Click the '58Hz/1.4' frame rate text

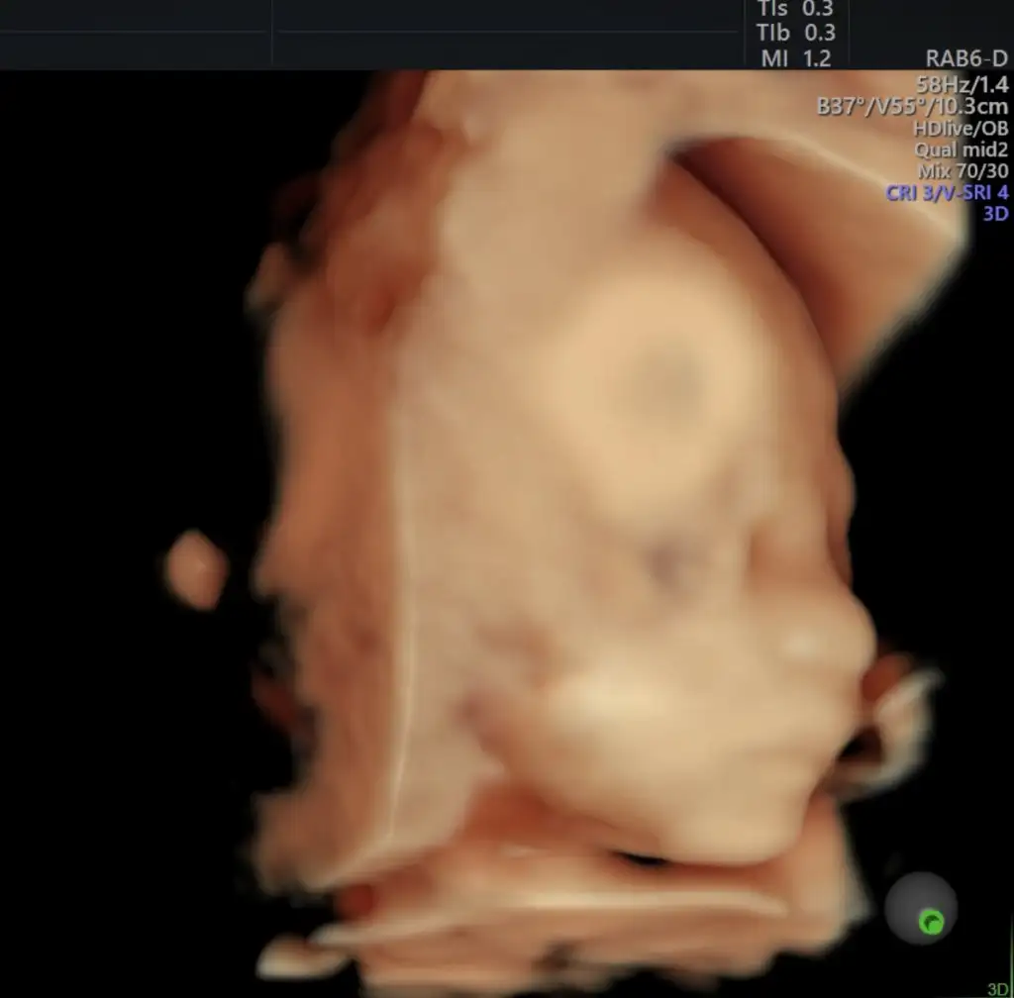click(x=962, y=84)
